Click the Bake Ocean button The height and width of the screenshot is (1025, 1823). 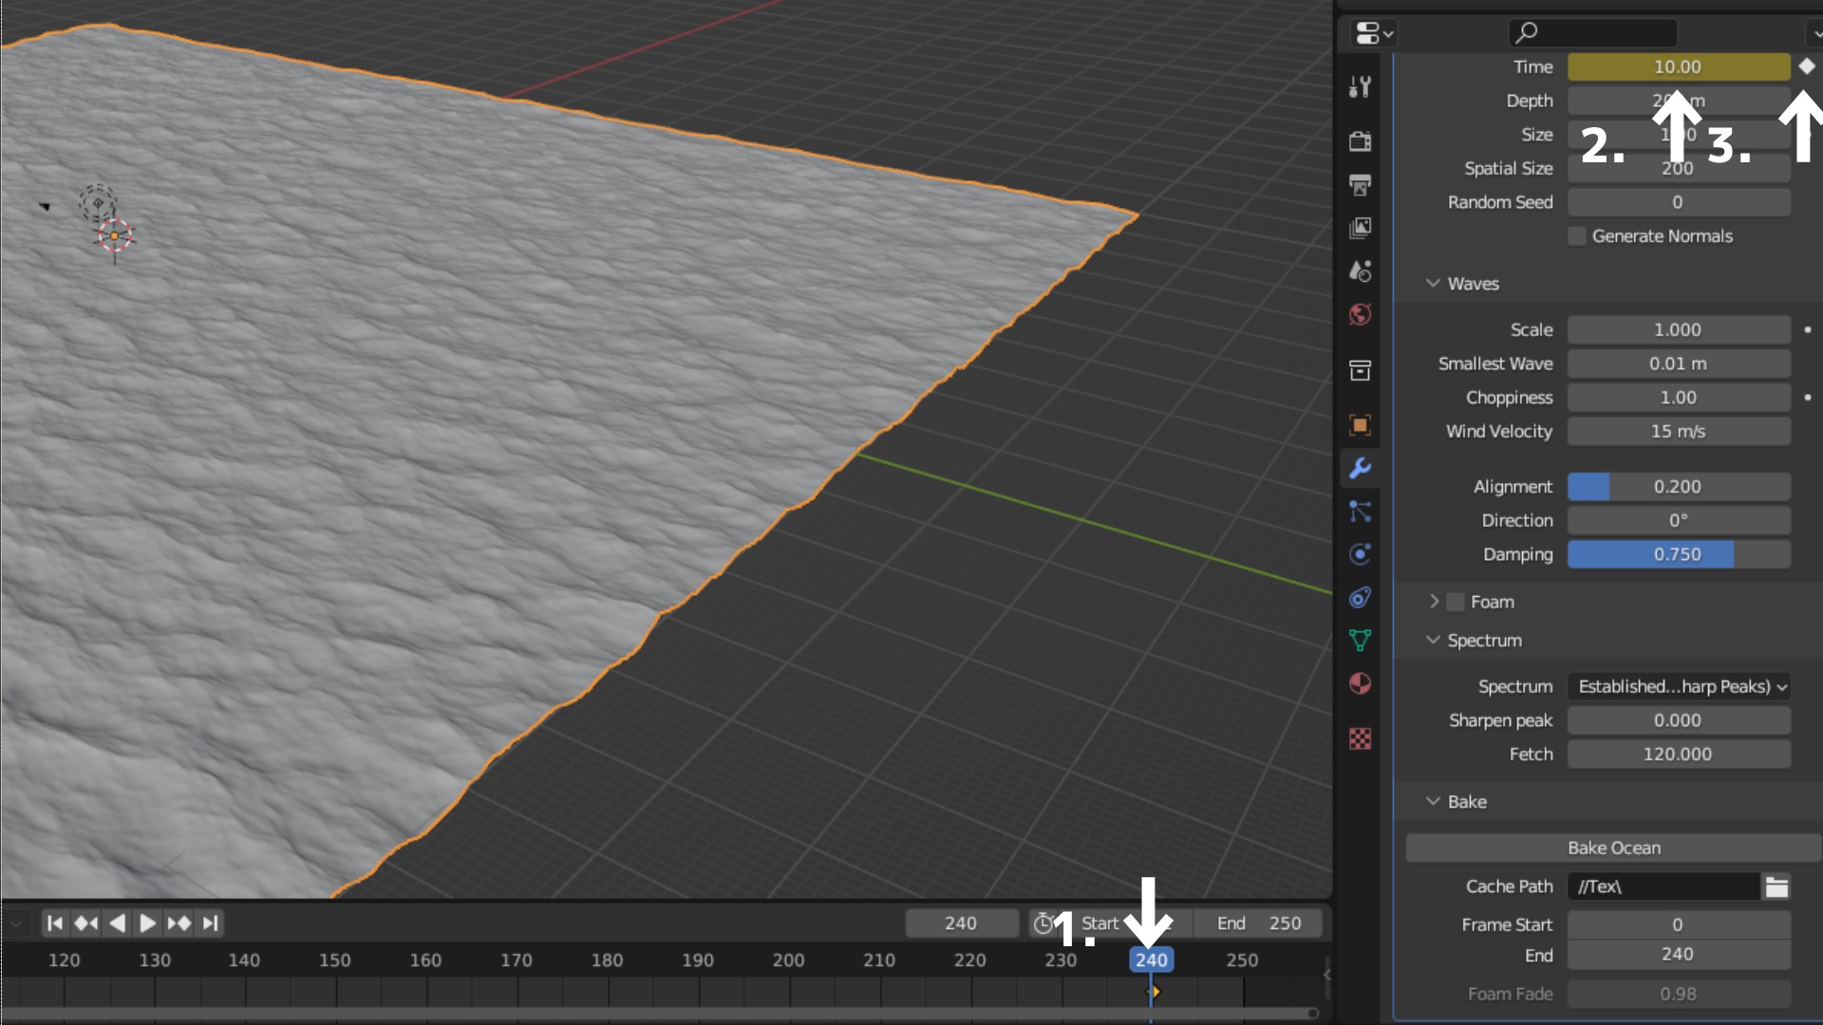tap(1613, 848)
